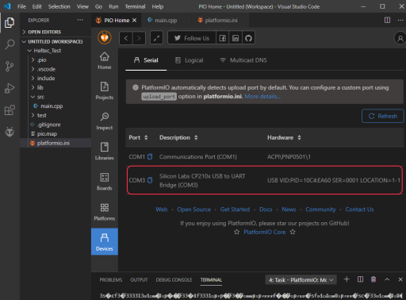This screenshot has width=406, height=300.
Task: Kill the active terminal
Action: (x=373, y=279)
